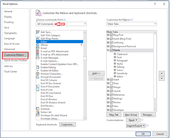170x138 pixels.
Task: Click the Add >> button
Action: 96,73
